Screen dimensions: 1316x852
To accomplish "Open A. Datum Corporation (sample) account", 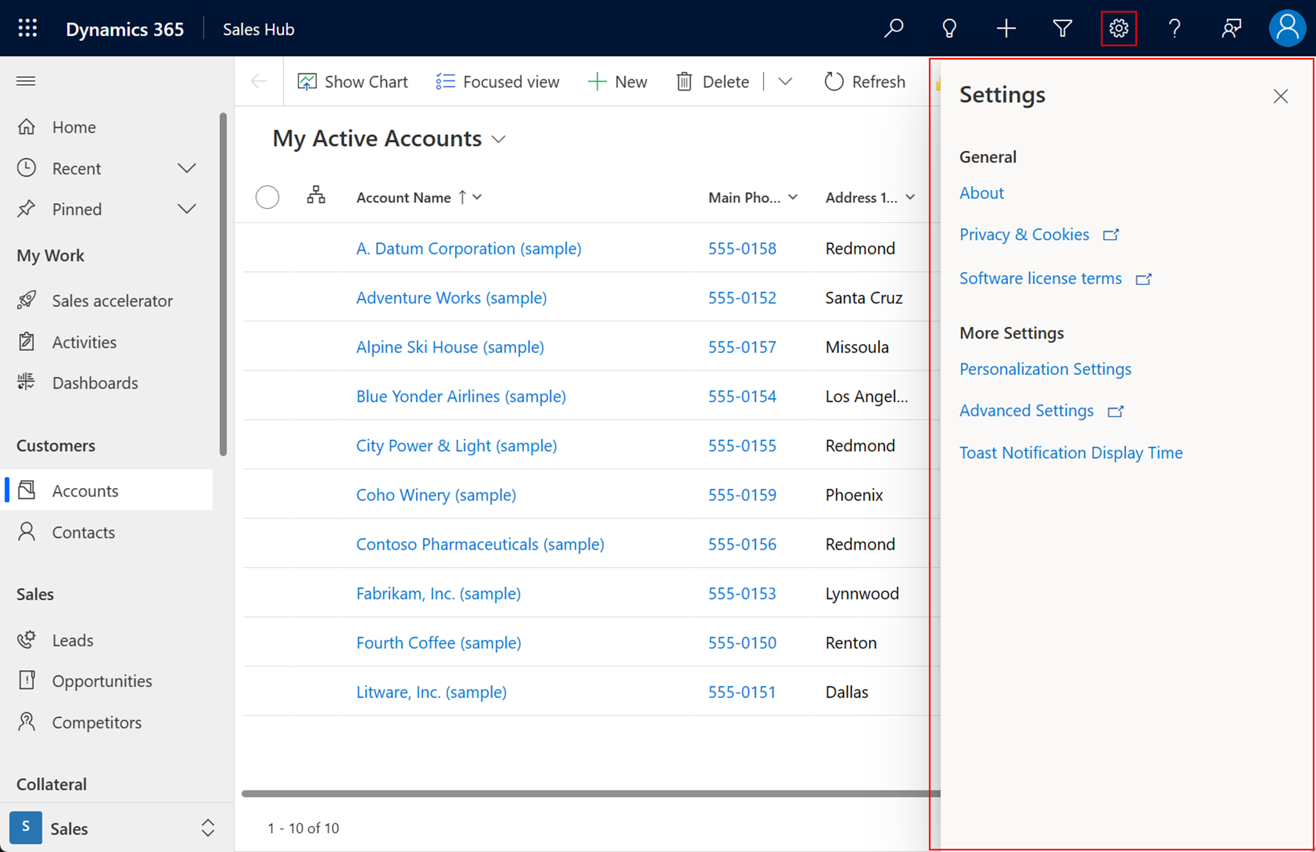I will 468,248.
